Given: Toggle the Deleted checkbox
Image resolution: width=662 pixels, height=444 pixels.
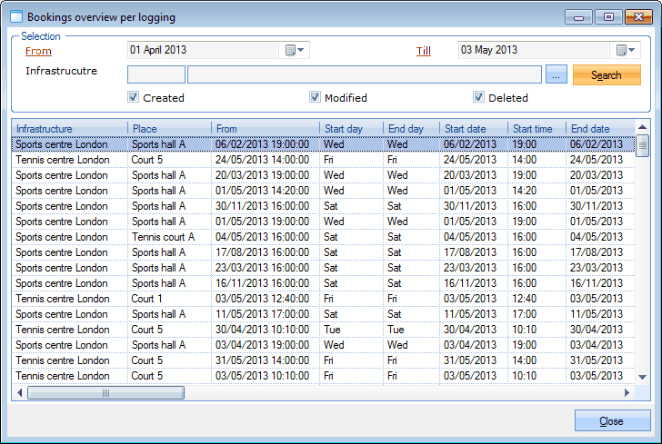Looking at the screenshot, I should coord(478,97).
